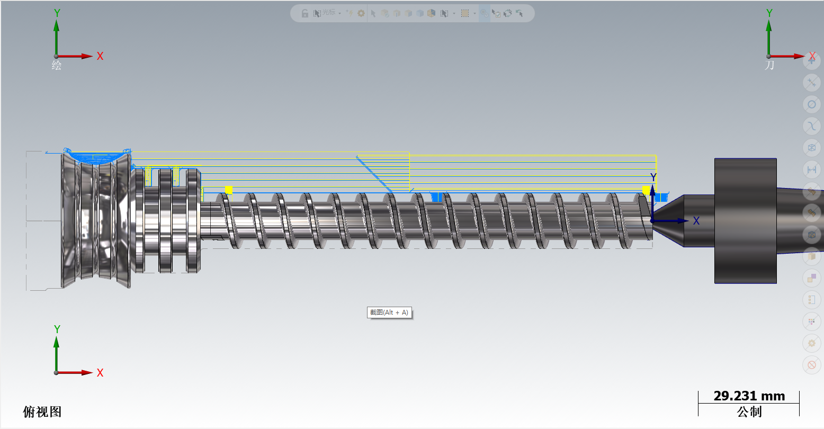Click the cube with checkmark icon
Screen dimensions: 824x429
point(385,13)
